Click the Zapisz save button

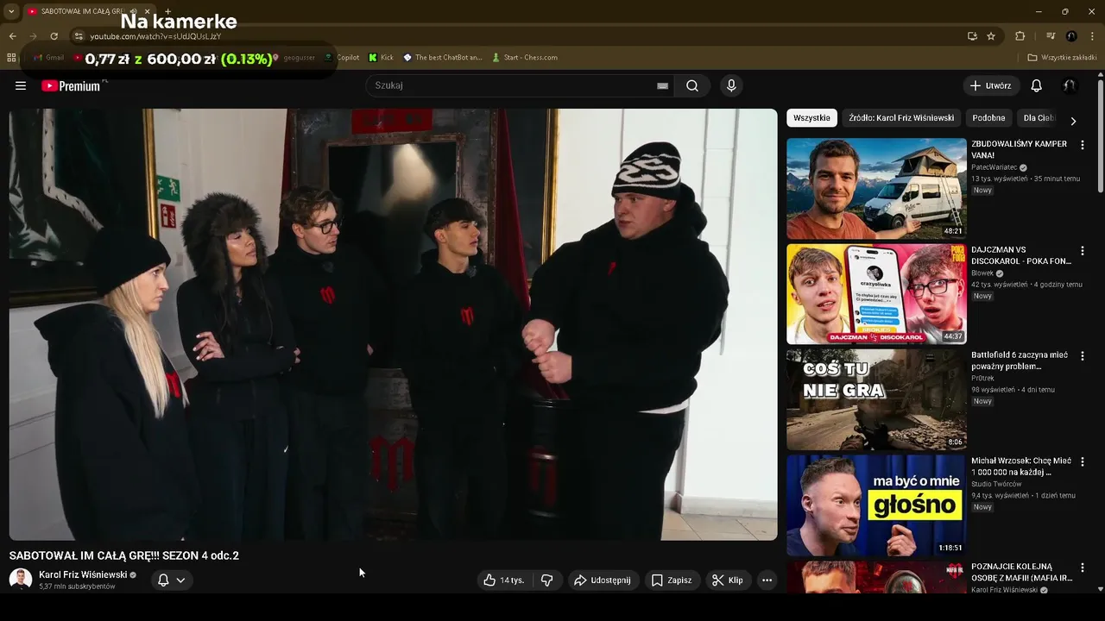pos(672,580)
